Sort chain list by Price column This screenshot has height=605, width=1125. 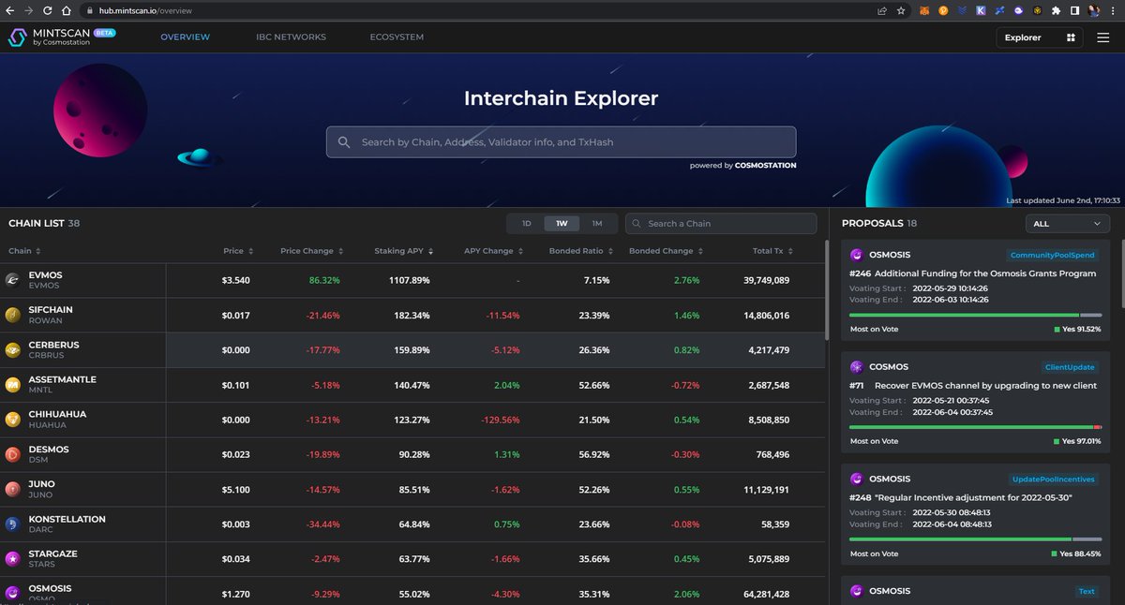click(238, 251)
